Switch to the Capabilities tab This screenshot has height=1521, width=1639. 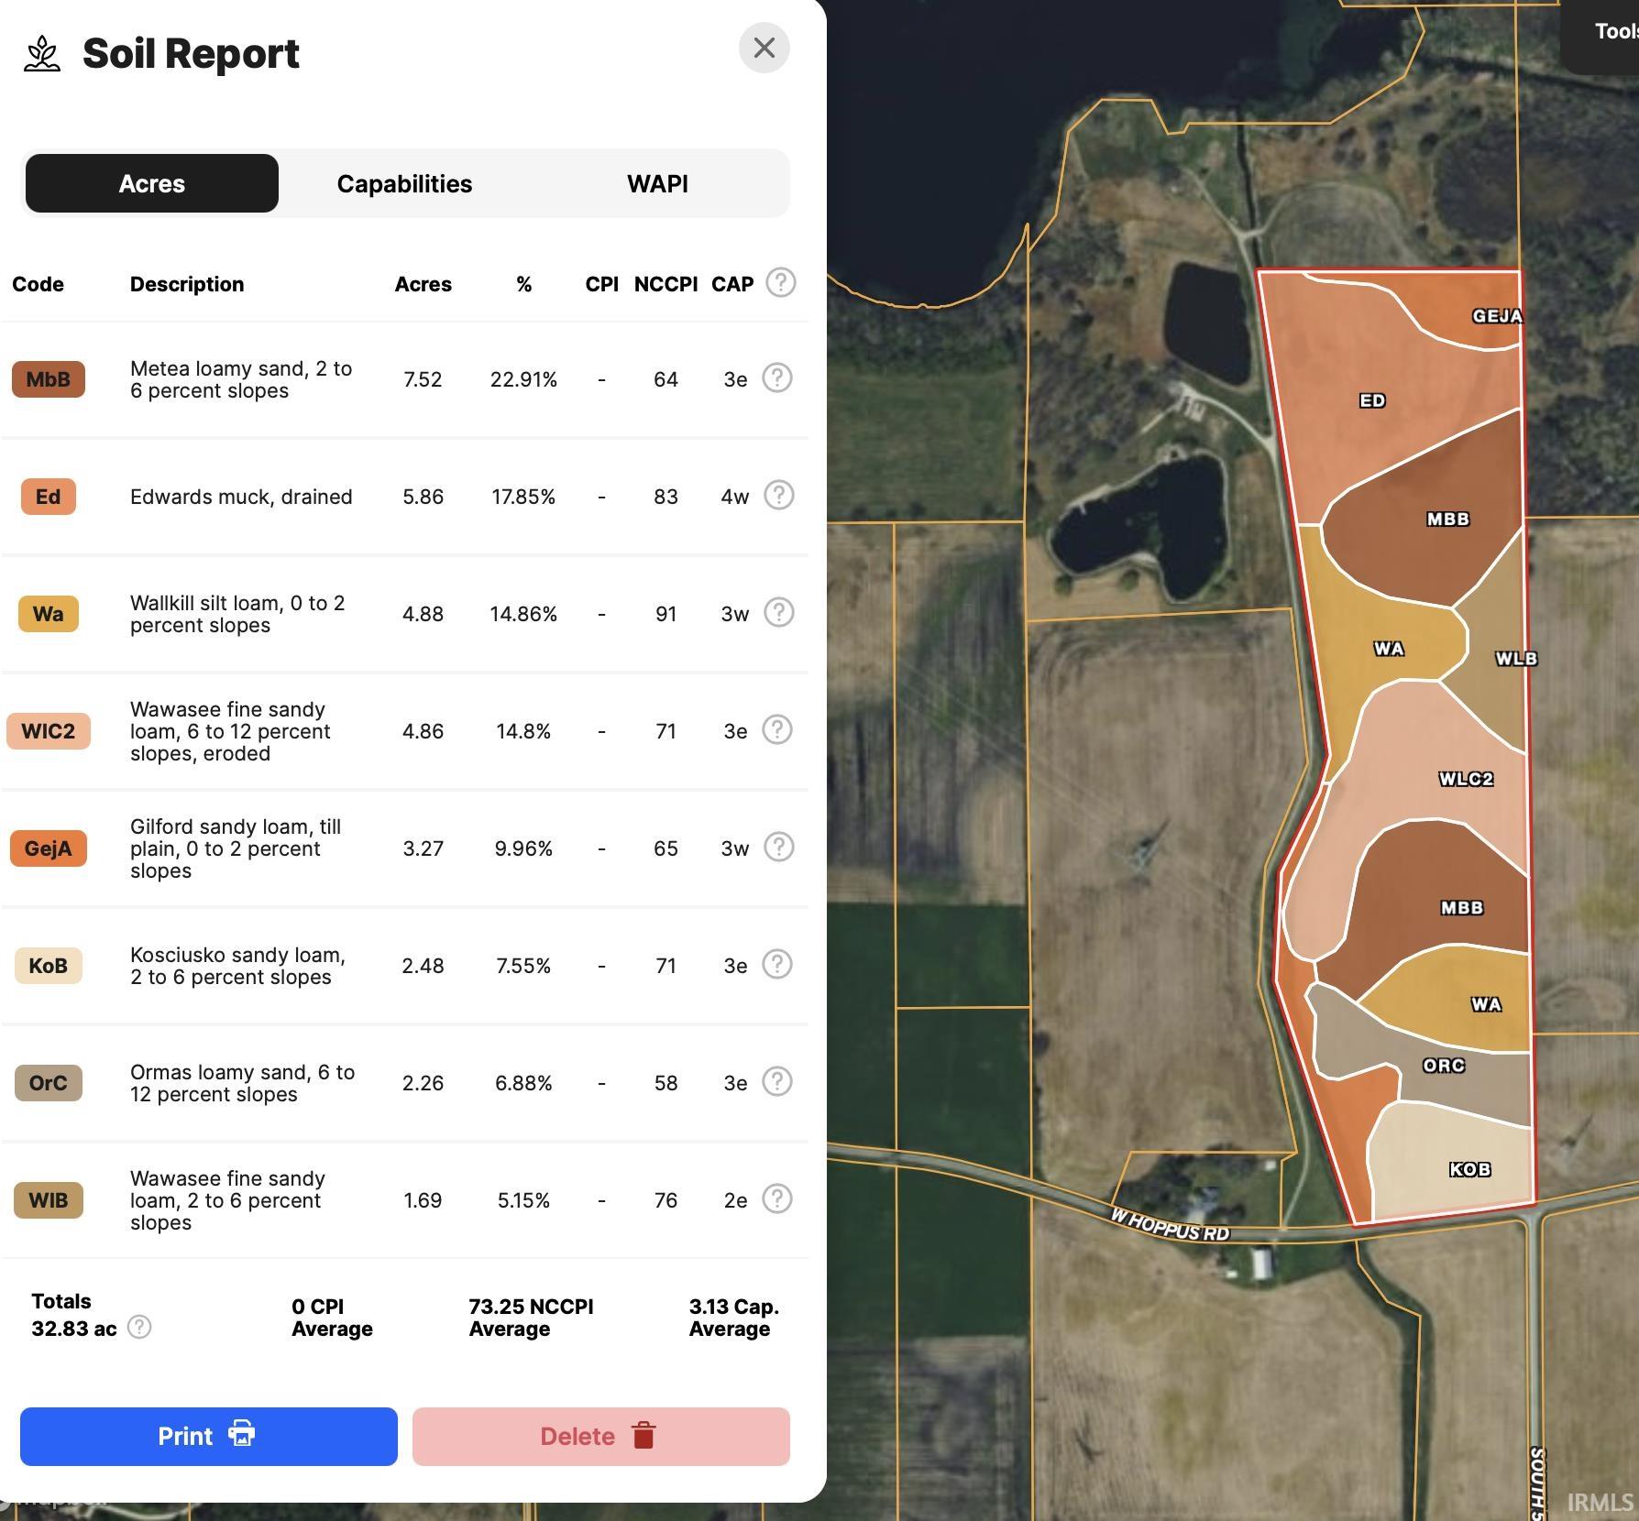404,183
